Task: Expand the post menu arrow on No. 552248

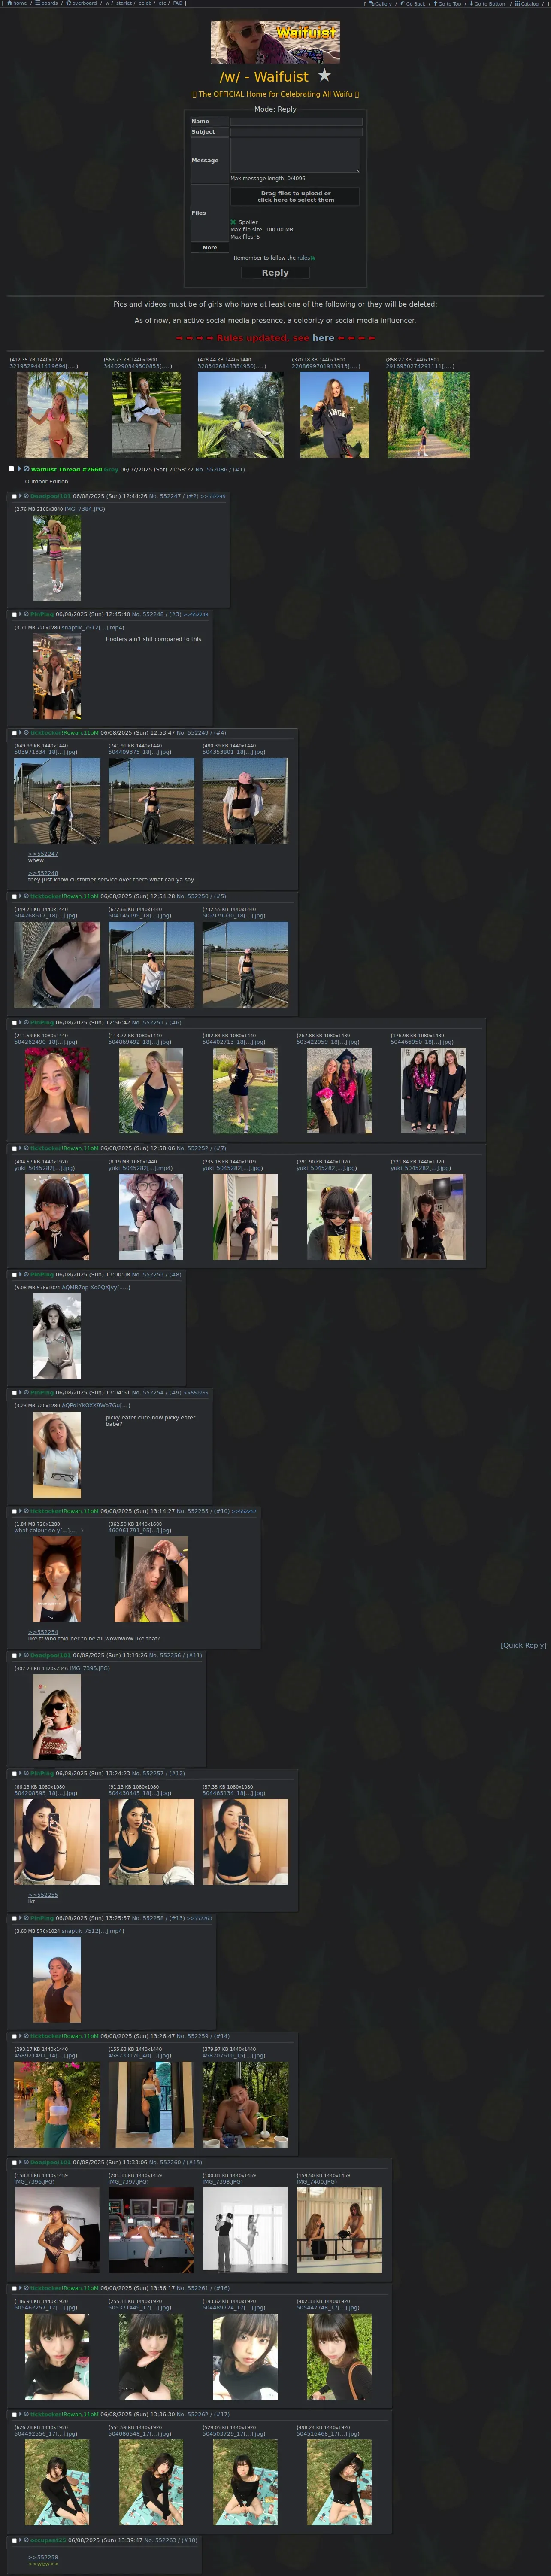Action: pyautogui.click(x=20, y=614)
